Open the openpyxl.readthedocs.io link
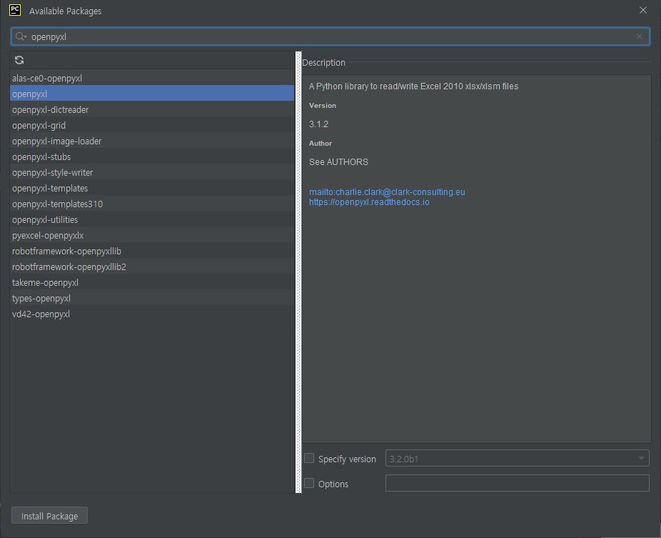This screenshot has height=538, width=661. [369, 202]
